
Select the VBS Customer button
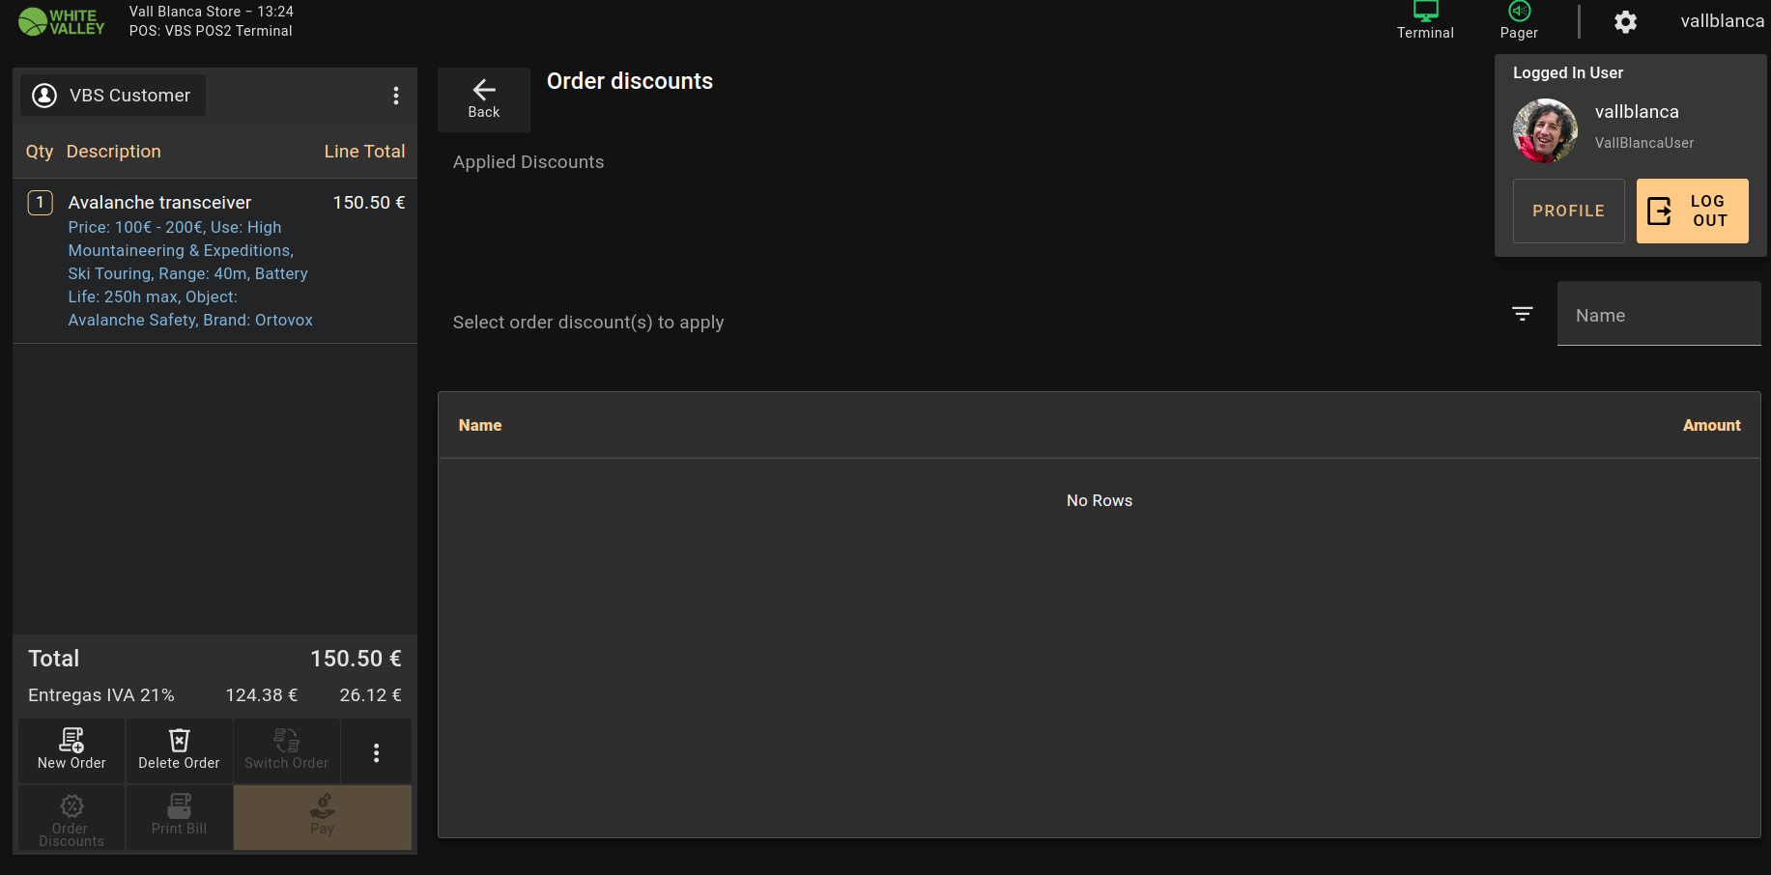click(113, 96)
